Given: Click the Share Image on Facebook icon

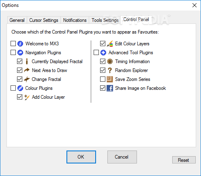Looking at the screenshot, I should pyautogui.click(x=110, y=88).
